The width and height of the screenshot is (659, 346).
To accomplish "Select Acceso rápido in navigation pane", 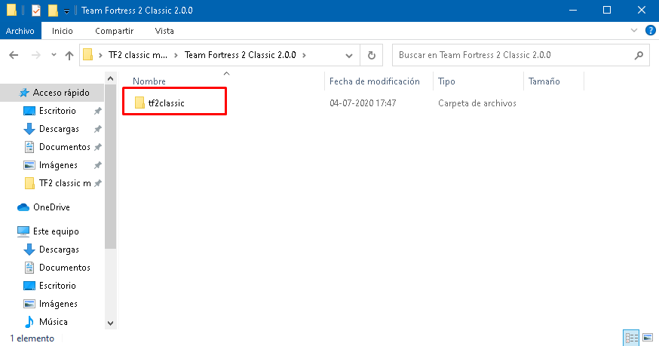I will point(52,93).
